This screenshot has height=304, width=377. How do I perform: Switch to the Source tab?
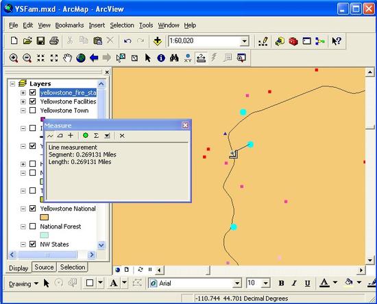pyautogui.click(x=44, y=267)
